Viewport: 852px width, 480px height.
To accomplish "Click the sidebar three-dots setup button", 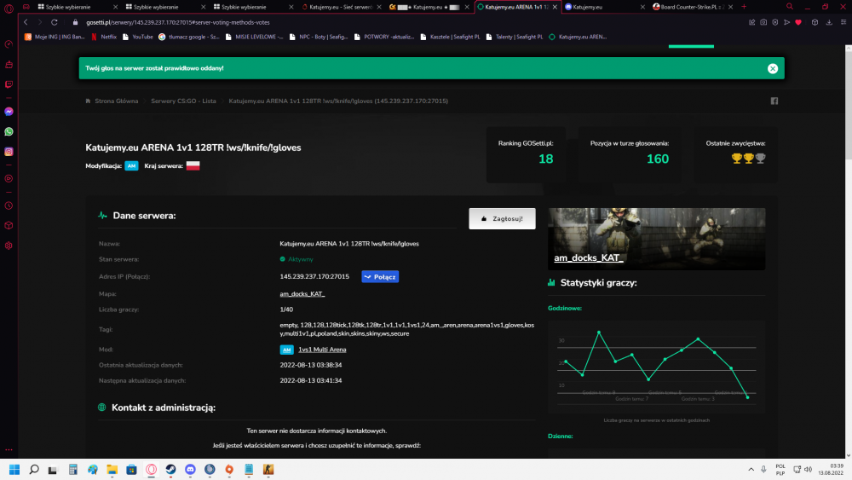I will coord(9,449).
